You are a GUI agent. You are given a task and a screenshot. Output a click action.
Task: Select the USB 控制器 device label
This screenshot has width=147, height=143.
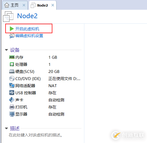[x=26, y=93]
